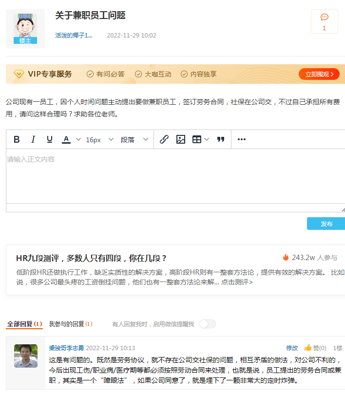
Task: Open the profile of 活泼的椰子1...
Action: click(x=74, y=36)
